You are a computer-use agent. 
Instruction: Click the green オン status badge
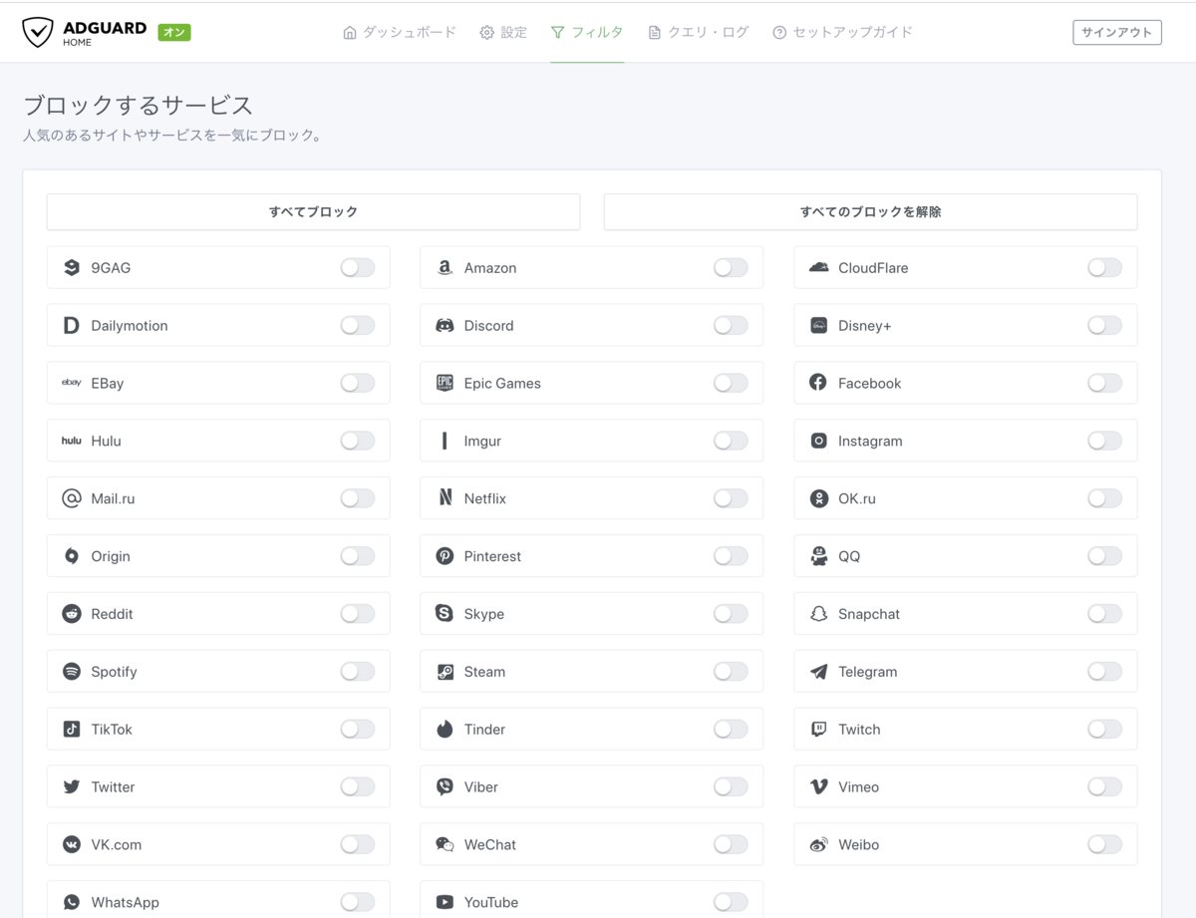coord(174,32)
